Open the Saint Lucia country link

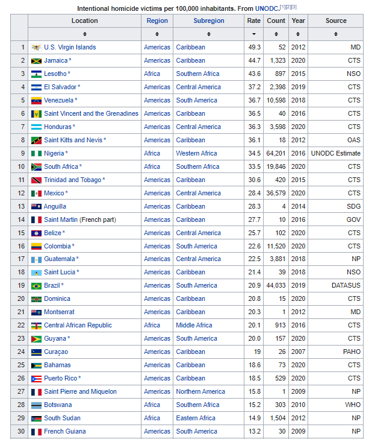click(x=60, y=272)
